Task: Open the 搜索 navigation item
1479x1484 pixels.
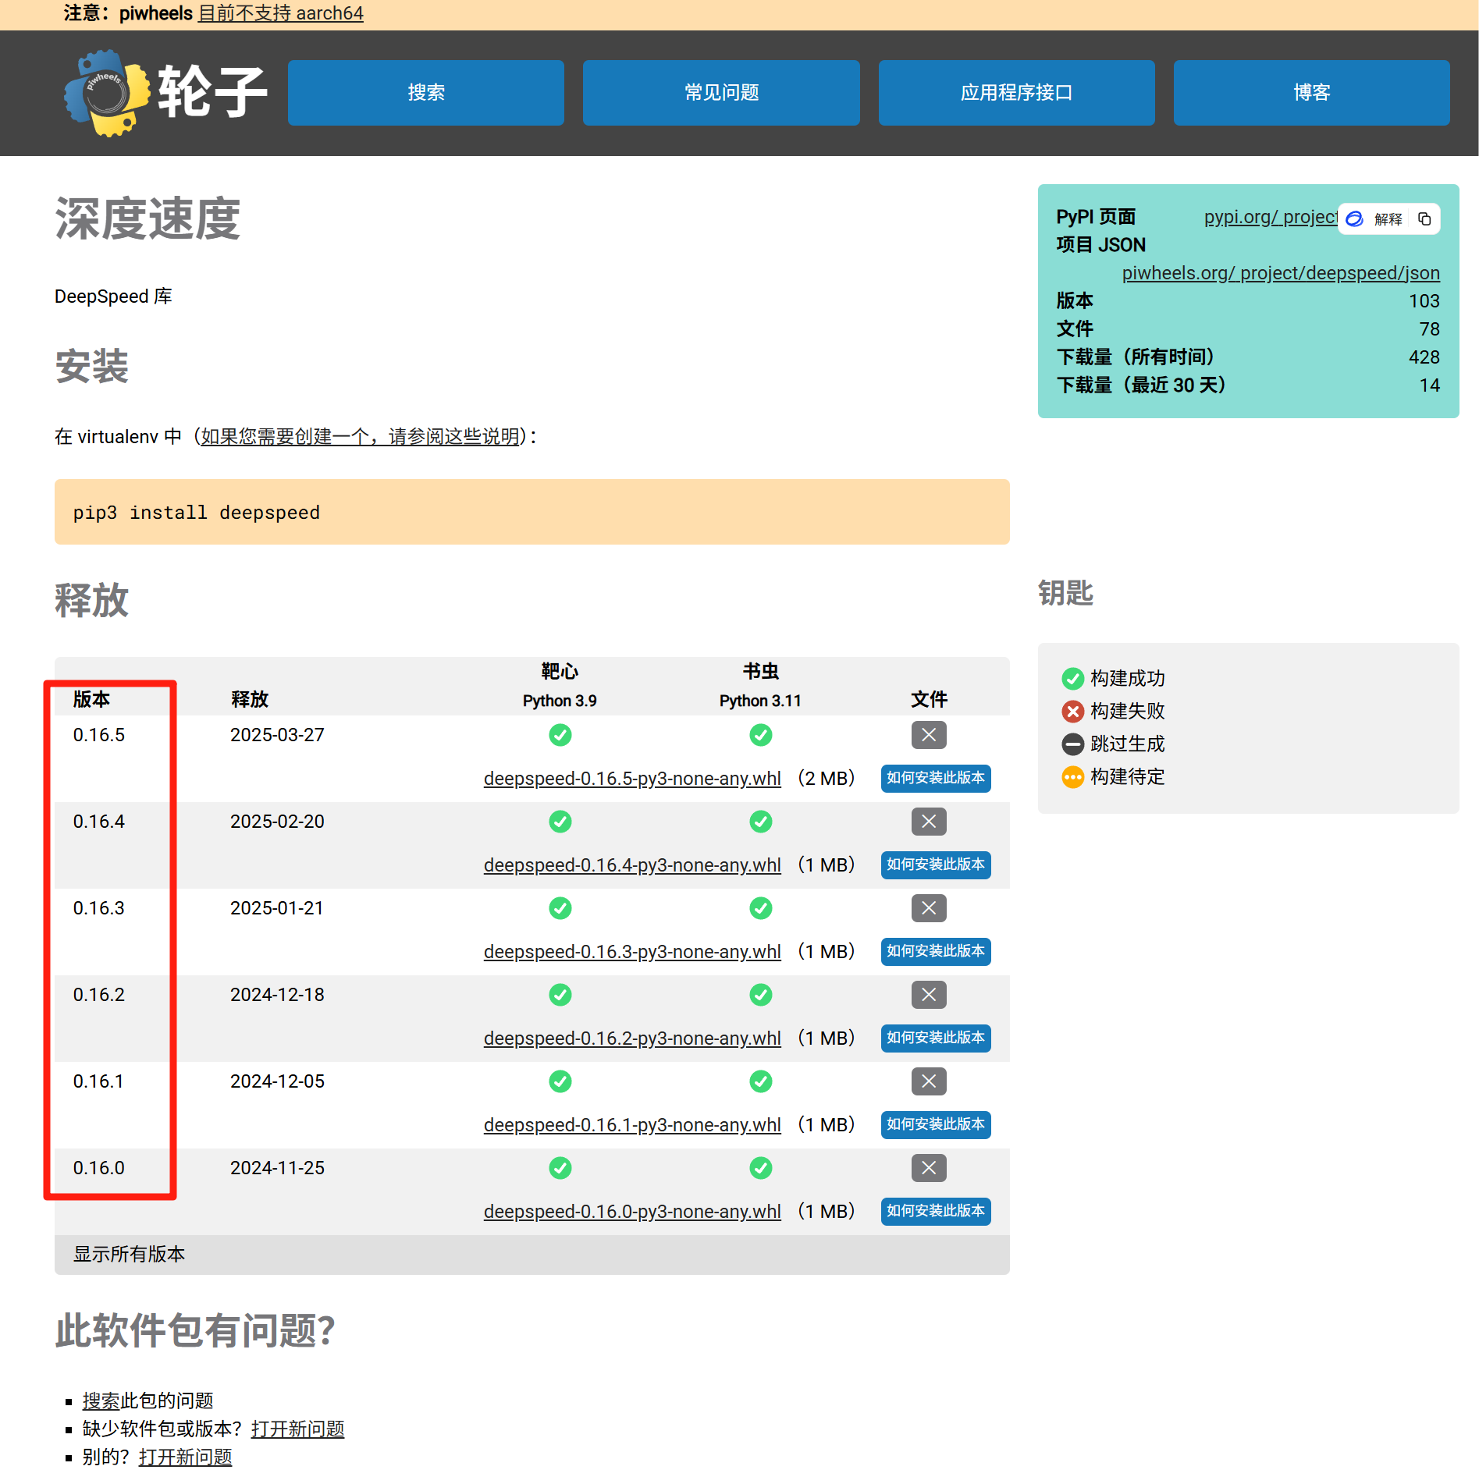Action: pyautogui.click(x=426, y=93)
